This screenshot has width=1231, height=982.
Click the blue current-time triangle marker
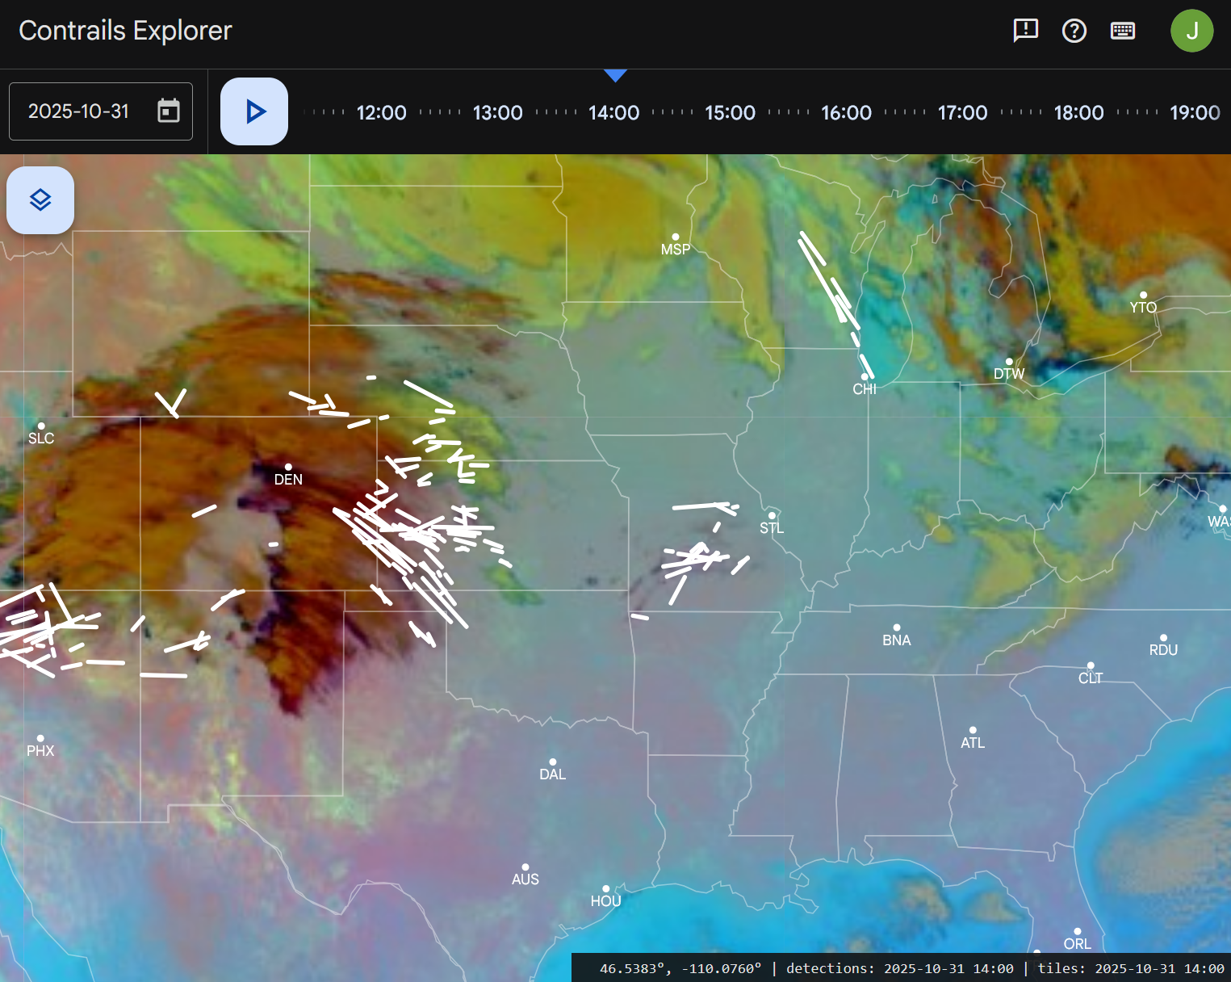[x=615, y=75]
